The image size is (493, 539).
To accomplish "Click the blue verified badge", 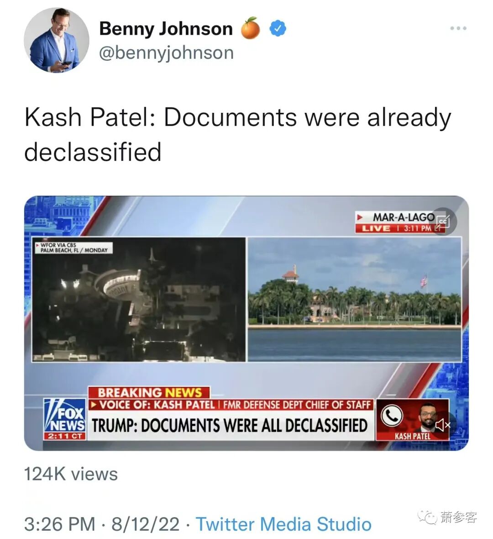I will tap(278, 28).
